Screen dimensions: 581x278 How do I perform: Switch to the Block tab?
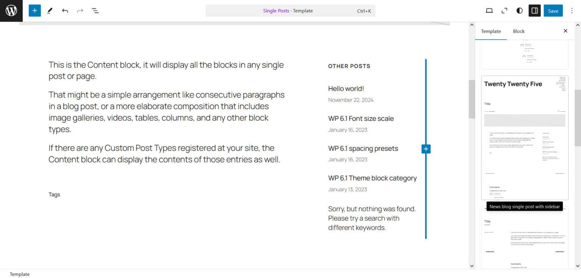[519, 31]
